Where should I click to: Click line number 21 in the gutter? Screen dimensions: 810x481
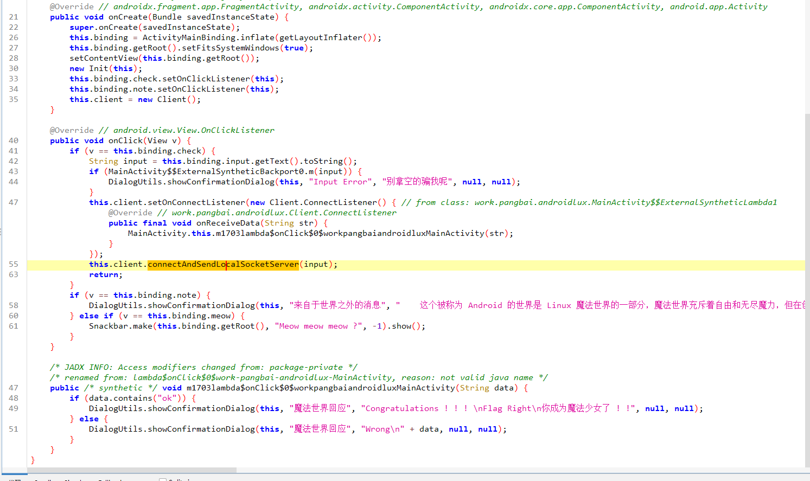click(14, 17)
